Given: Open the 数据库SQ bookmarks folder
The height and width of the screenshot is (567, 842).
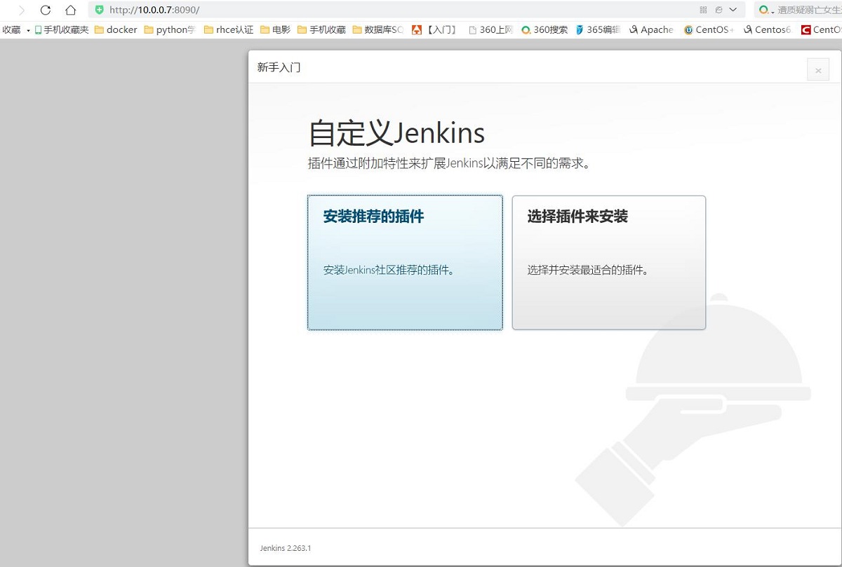Looking at the screenshot, I should [378, 30].
